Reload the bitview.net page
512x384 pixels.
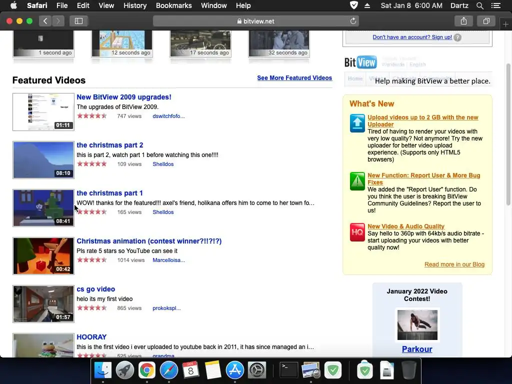[353, 21]
